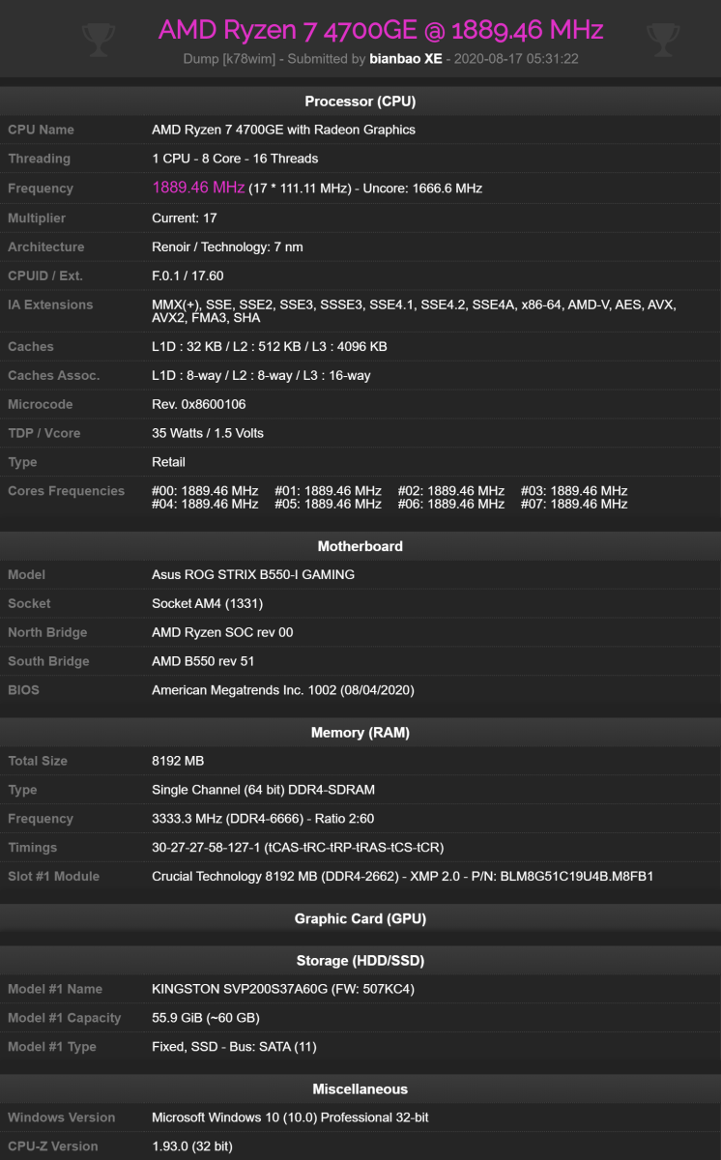
Task: Click the 'Slot #1 Module' row label
Action: point(54,878)
